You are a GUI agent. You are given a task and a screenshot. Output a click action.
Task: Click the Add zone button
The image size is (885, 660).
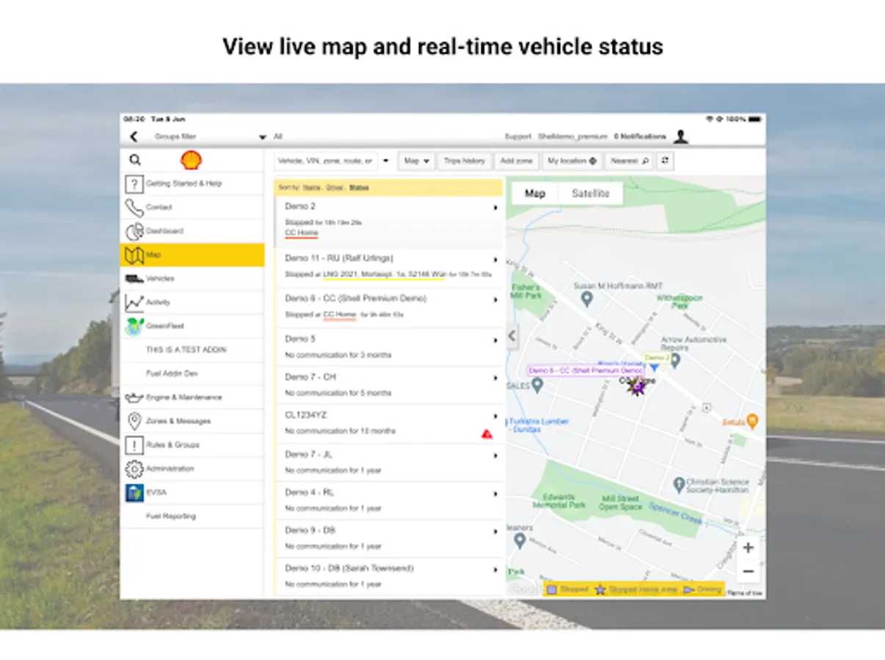coord(517,161)
